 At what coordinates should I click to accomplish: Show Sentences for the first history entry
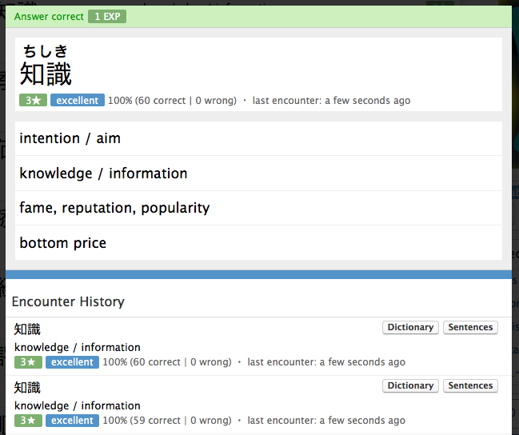pyautogui.click(x=470, y=327)
